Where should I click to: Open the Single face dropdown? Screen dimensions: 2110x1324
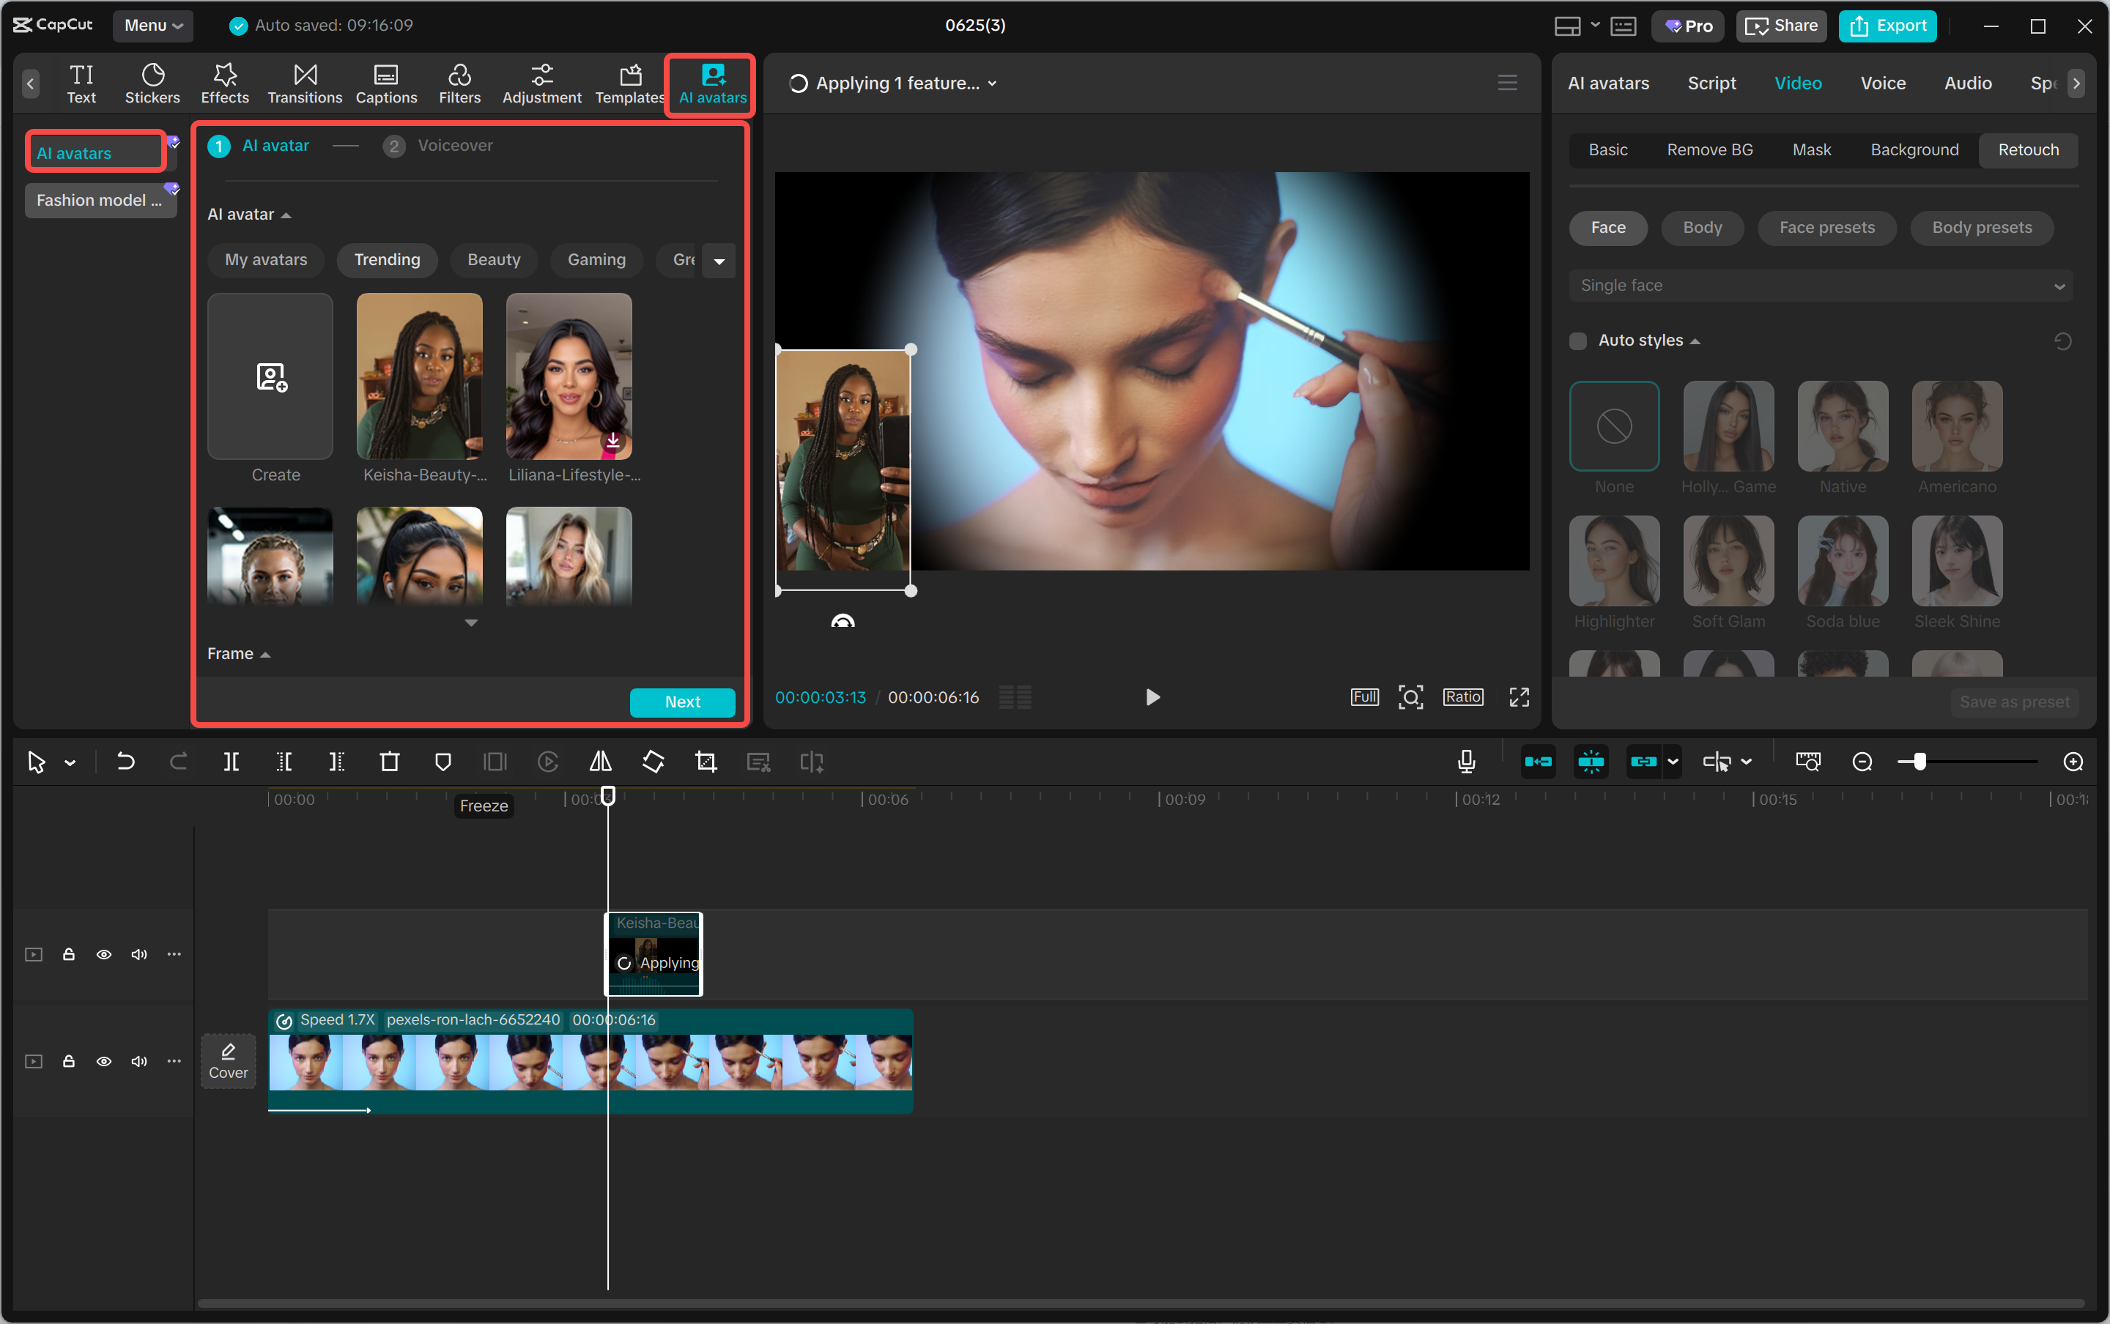point(1819,285)
